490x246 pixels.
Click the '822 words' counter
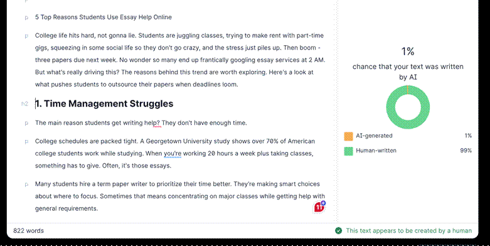click(x=28, y=231)
